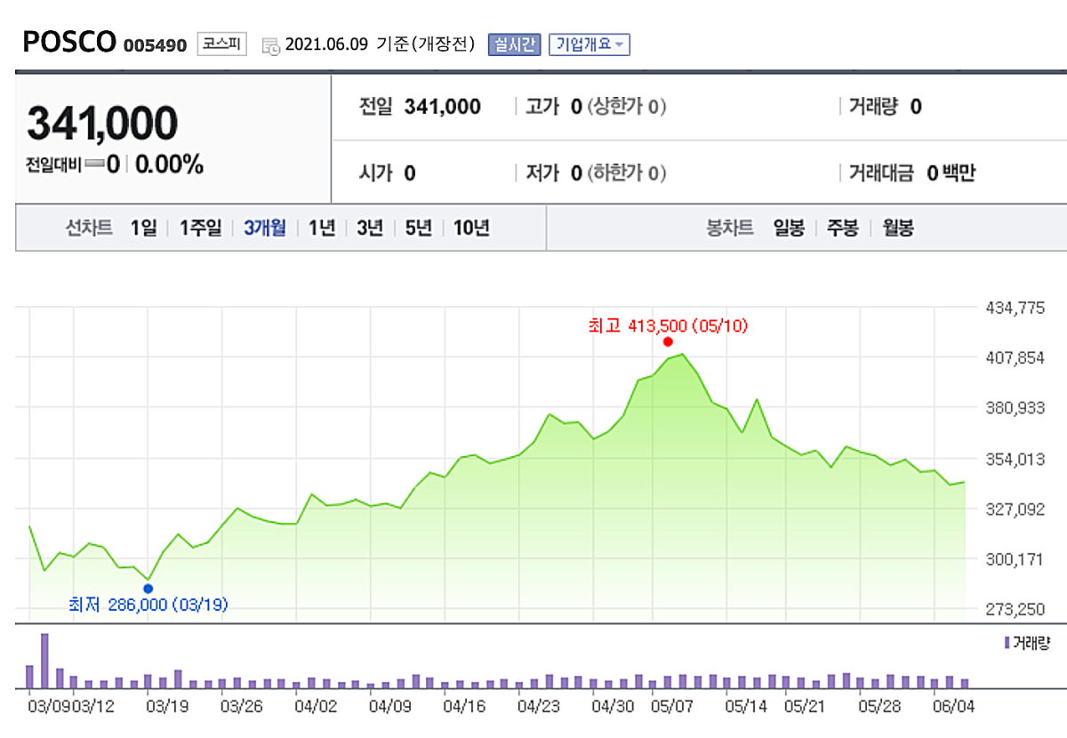Viewport: 1067px width, 738px height.
Task: Select the 3년 line chart period
Action: 370,228
